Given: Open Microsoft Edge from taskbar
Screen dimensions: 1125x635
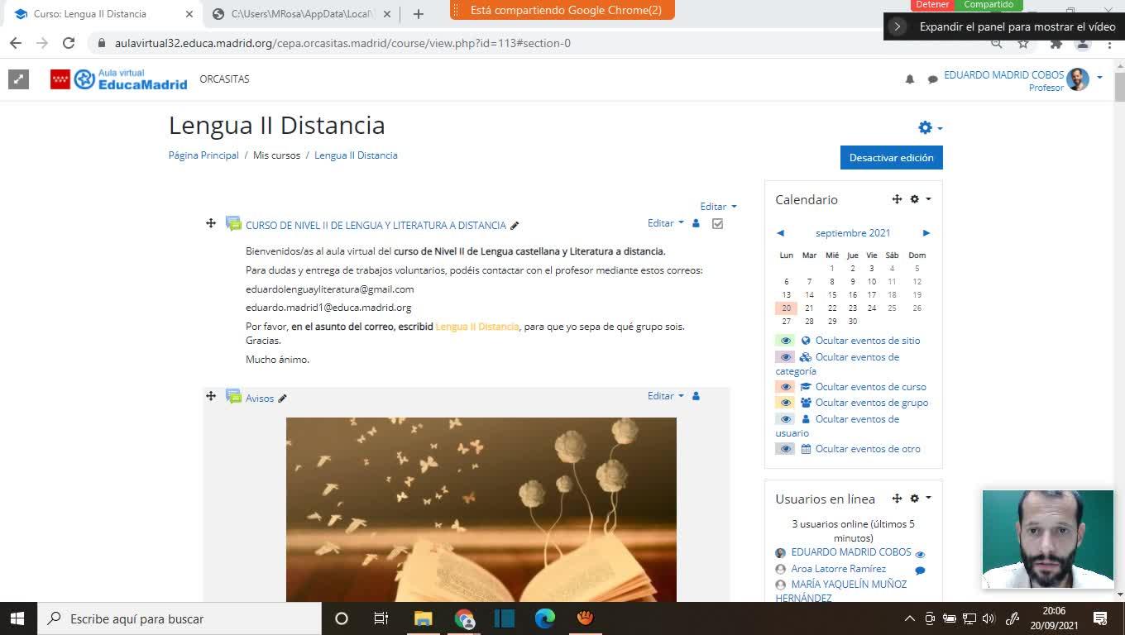Looking at the screenshot, I should tap(544, 618).
